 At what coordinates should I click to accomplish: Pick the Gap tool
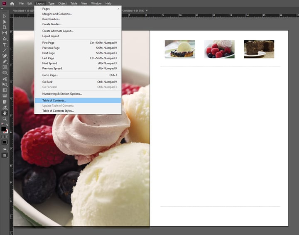[5, 33]
